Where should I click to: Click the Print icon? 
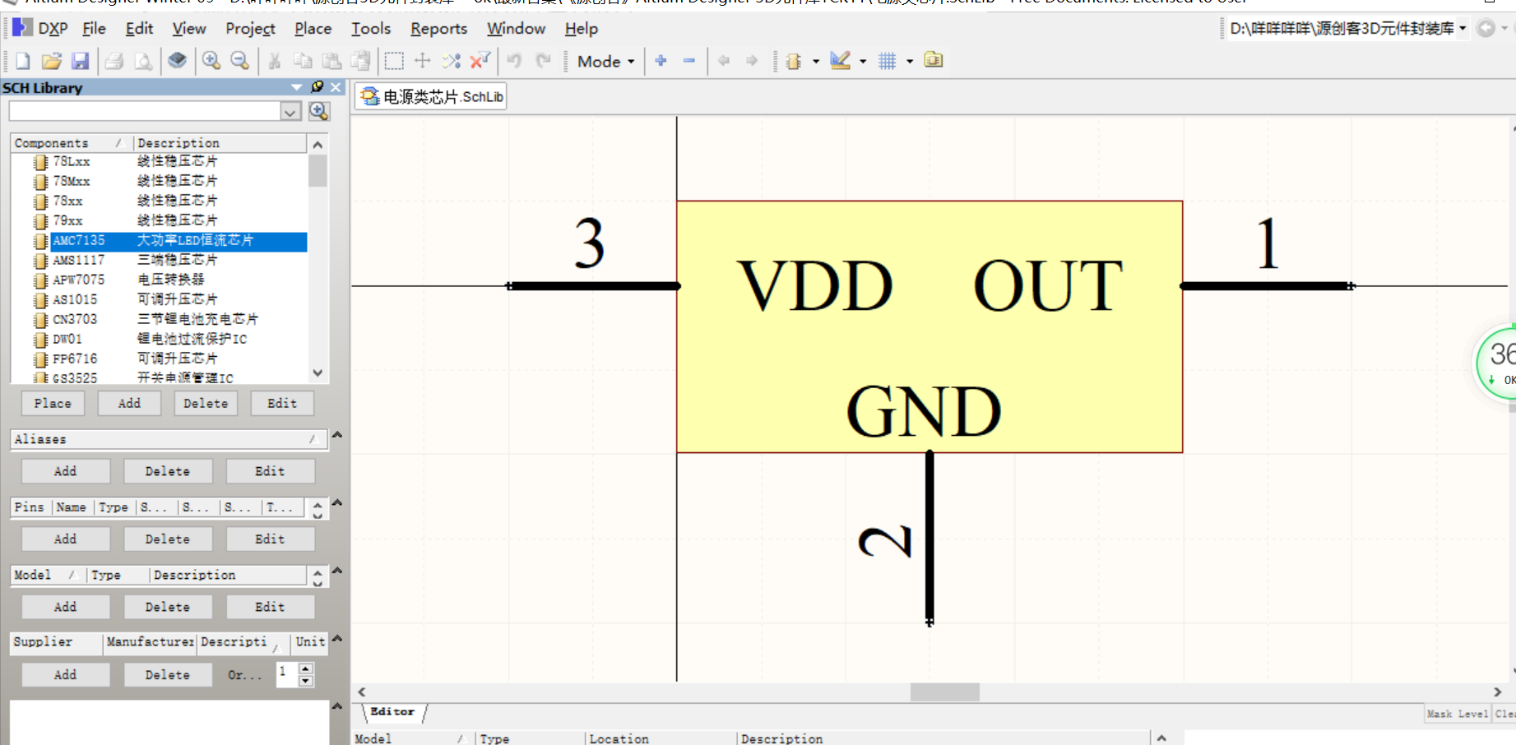point(114,61)
